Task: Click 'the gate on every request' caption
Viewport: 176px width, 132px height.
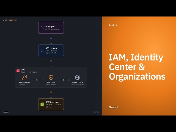Action: pyautogui.click(x=29, y=72)
